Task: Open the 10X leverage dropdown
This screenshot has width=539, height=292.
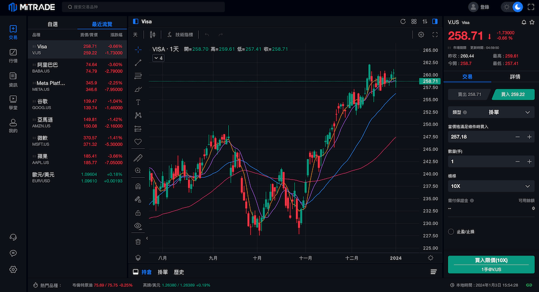Action: tap(491, 186)
